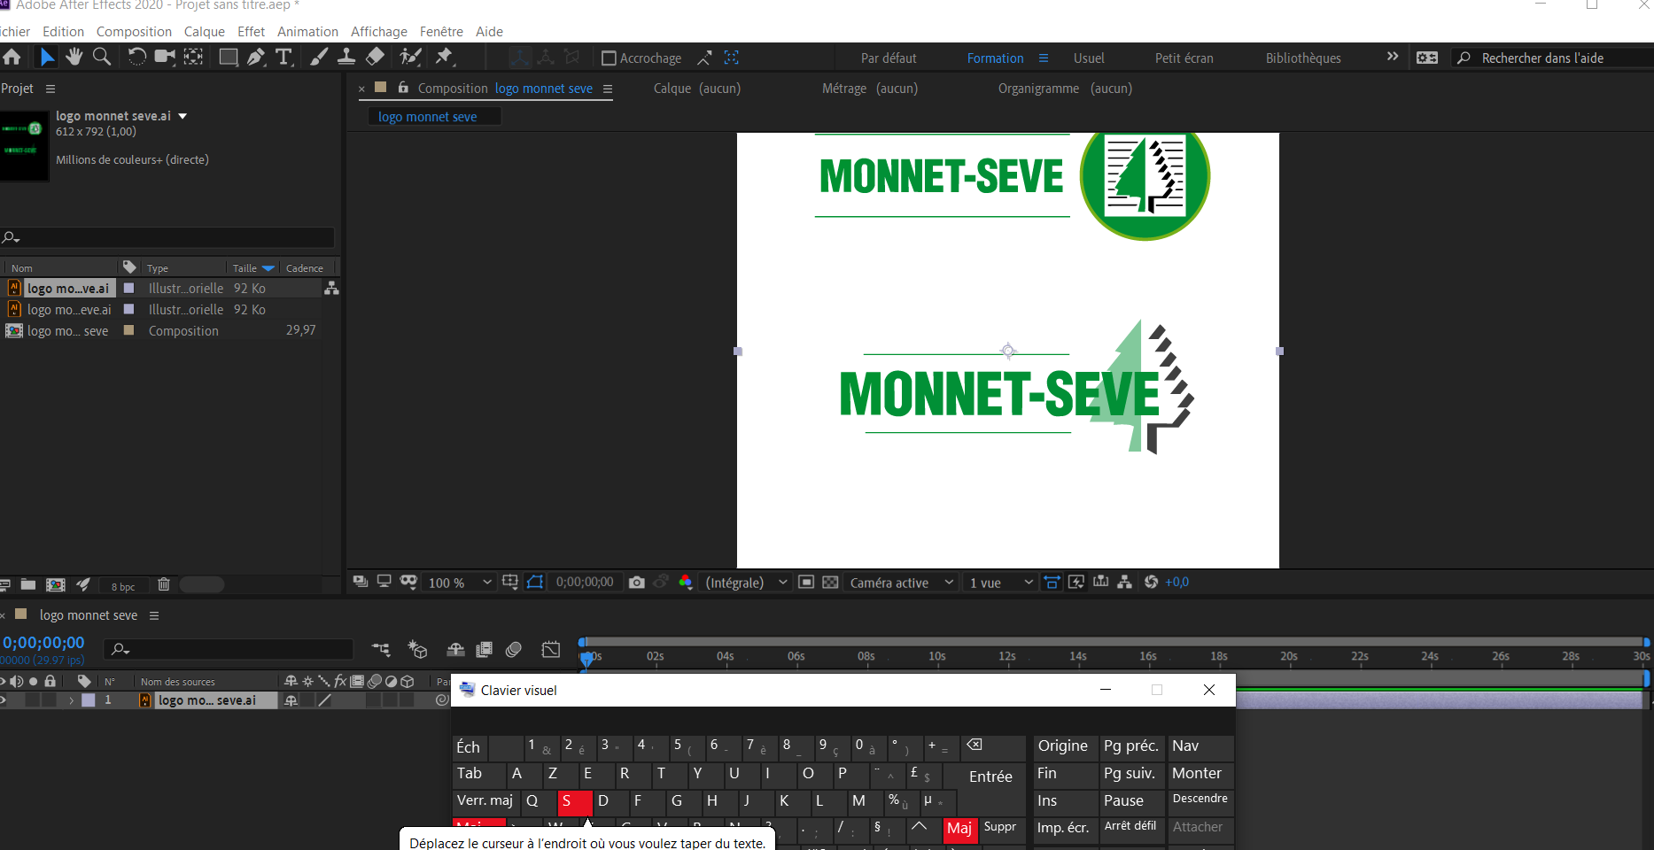Toggle transparency grid in composition viewer
The width and height of the screenshot is (1654, 850).
[830, 583]
